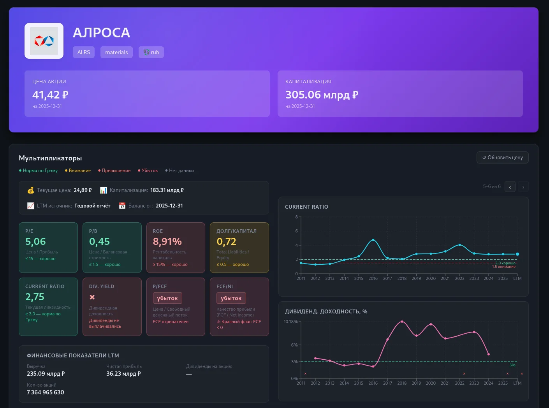Click the АЛРОСА company title
Viewport: 549px width, 408px height.
pyautogui.click(x=102, y=33)
